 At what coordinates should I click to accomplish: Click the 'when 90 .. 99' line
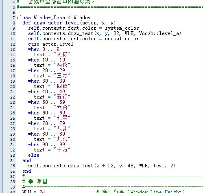[x=46, y=145]
